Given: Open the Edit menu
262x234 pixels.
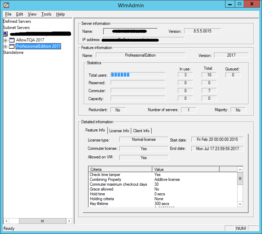Looking at the screenshot, I should [20, 14].
